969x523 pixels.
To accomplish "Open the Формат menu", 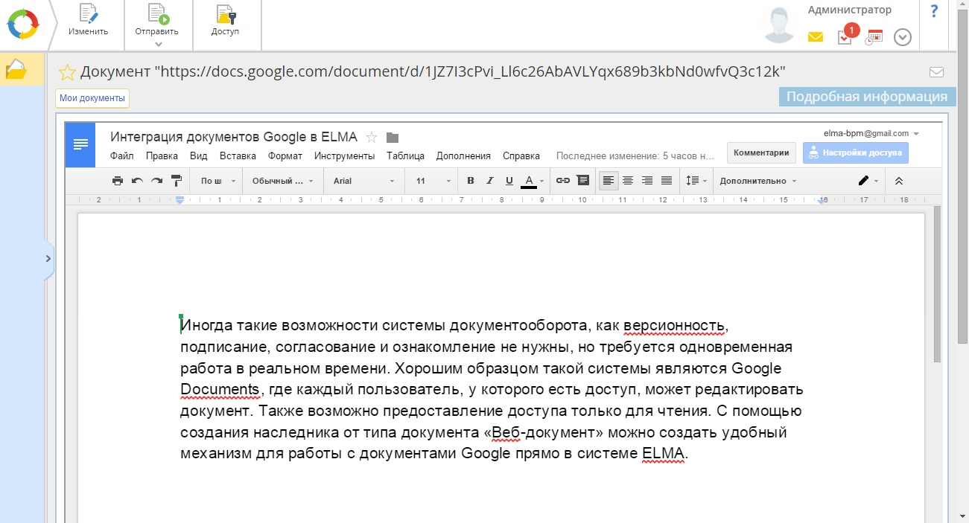I will tap(285, 156).
